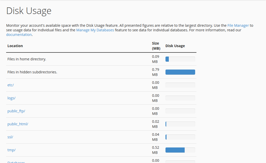Click the hidden subdirectories usage bar
Image resolution: width=266 pixels, height=163 pixels.
180,72
